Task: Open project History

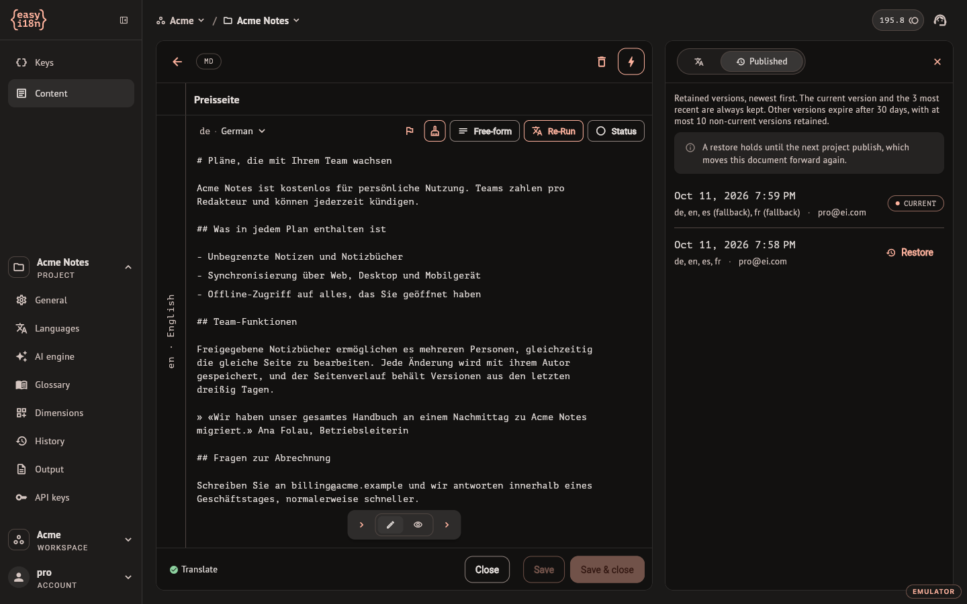Action: click(x=71, y=441)
